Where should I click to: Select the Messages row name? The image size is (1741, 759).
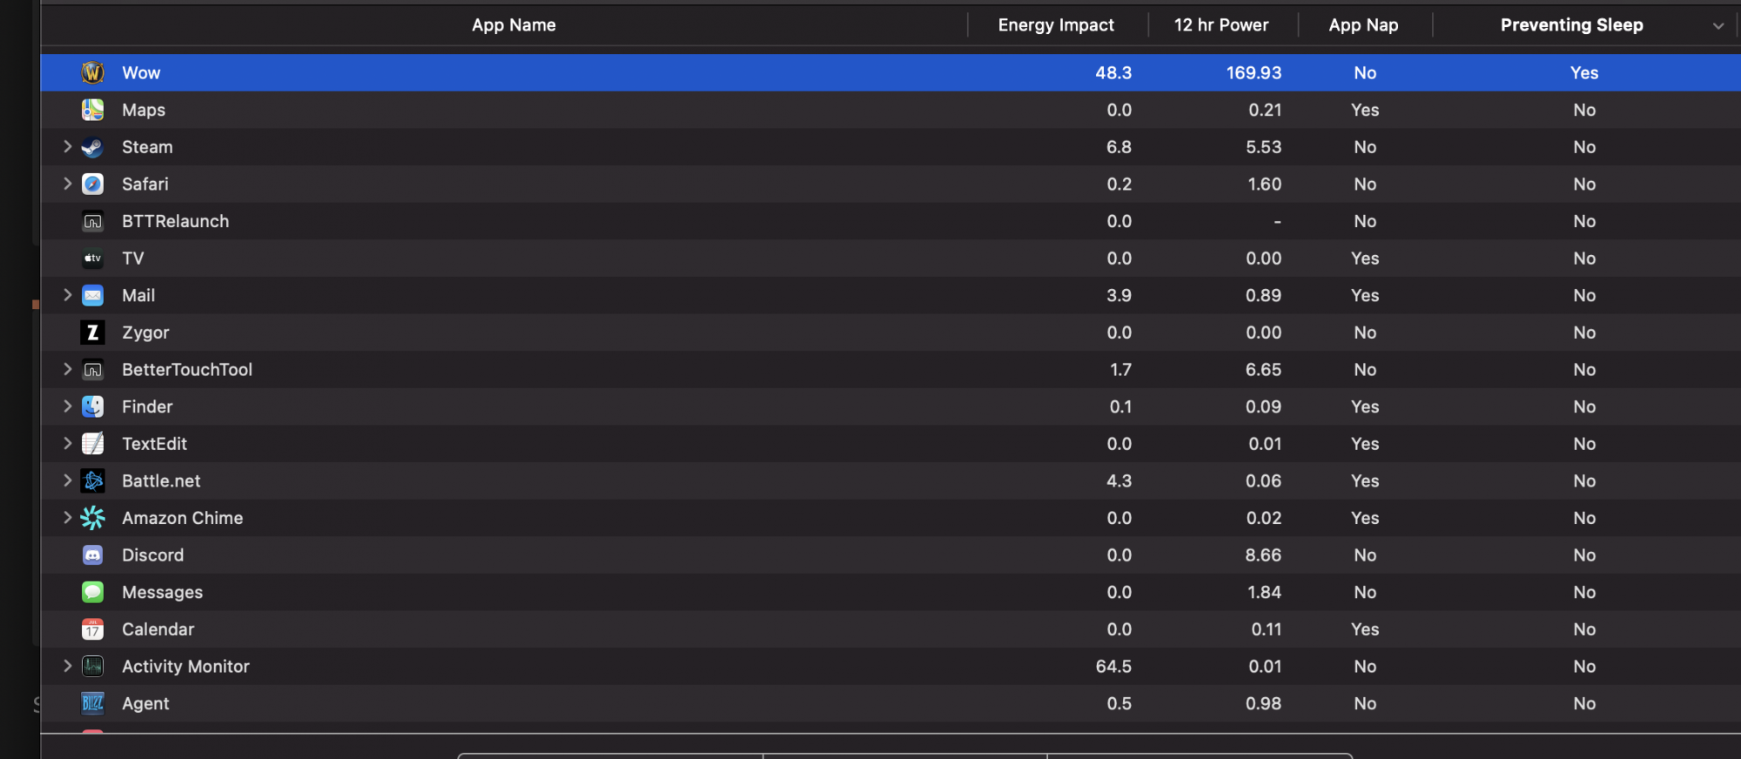point(162,592)
